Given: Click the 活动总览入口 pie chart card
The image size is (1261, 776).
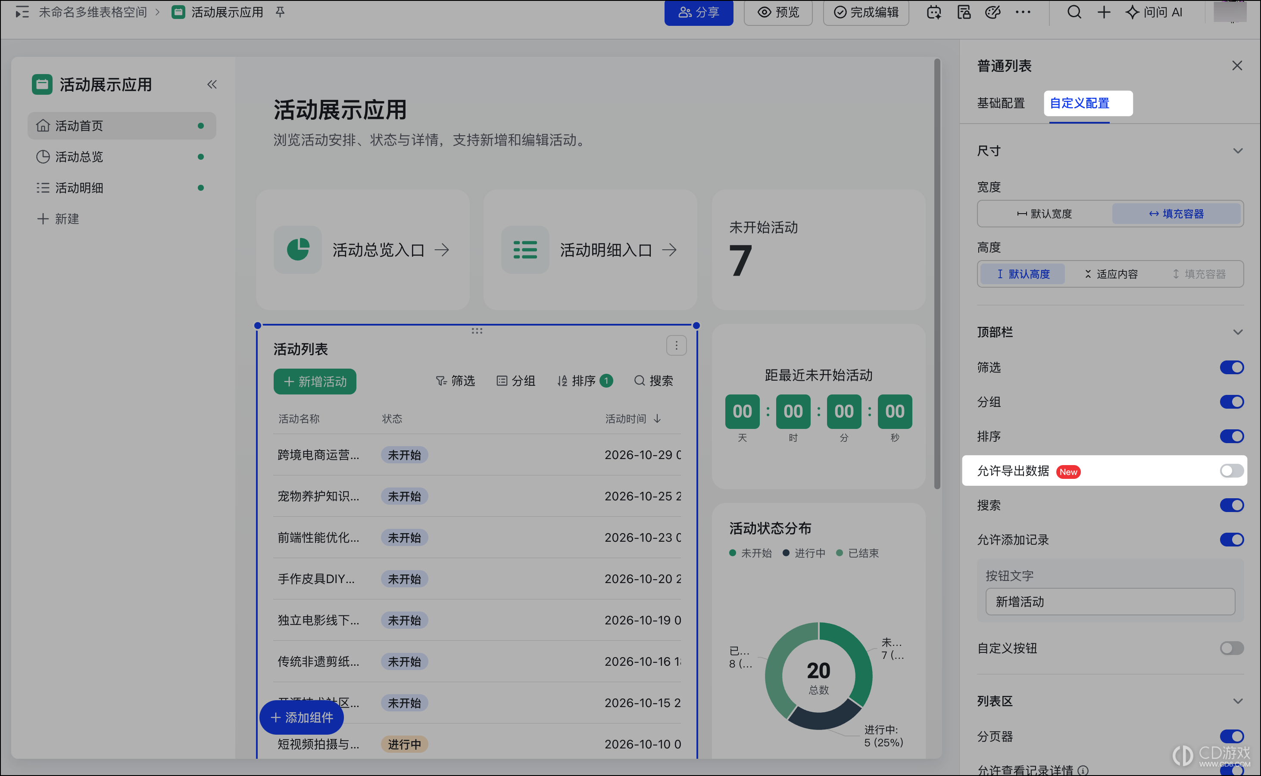Looking at the screenshot, I should [x=362, y=250].
